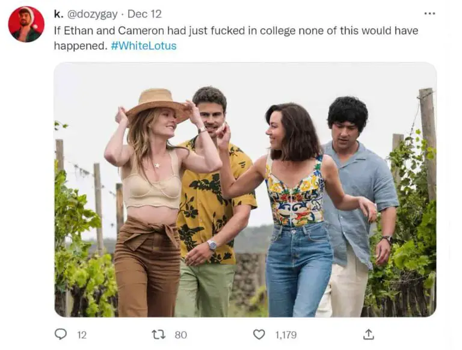Screen dimensions: 462x350
Task: Open the @dozygay handle link
Action: pos(90,14)
